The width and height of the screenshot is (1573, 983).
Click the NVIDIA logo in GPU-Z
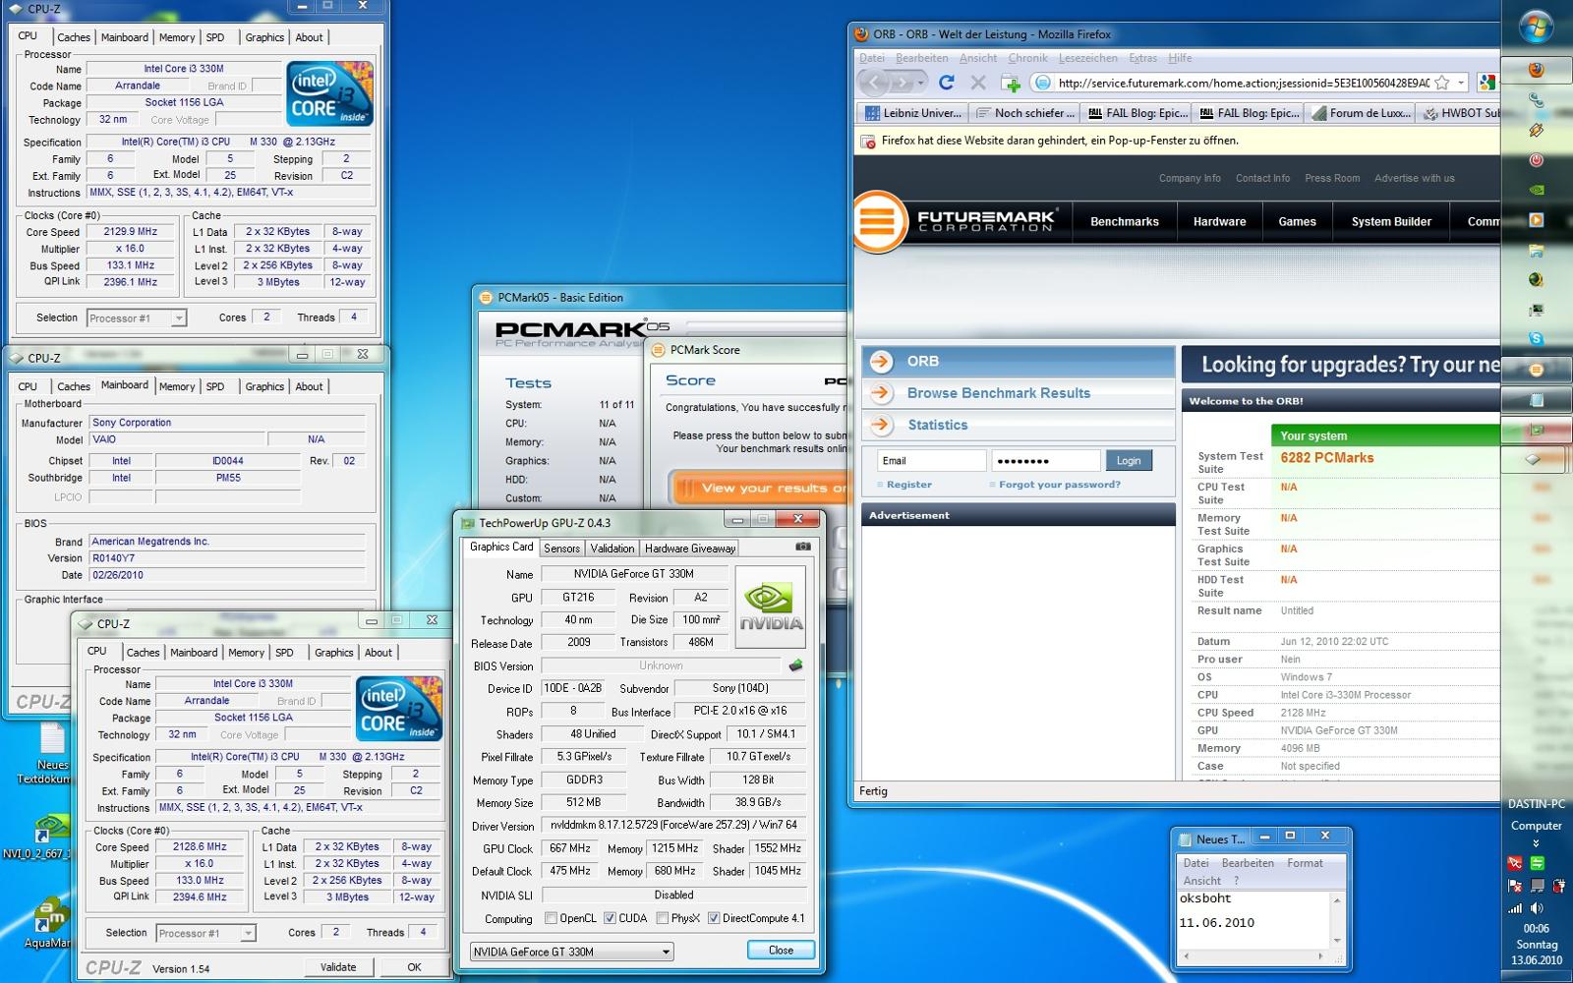[x=771, y=607]
